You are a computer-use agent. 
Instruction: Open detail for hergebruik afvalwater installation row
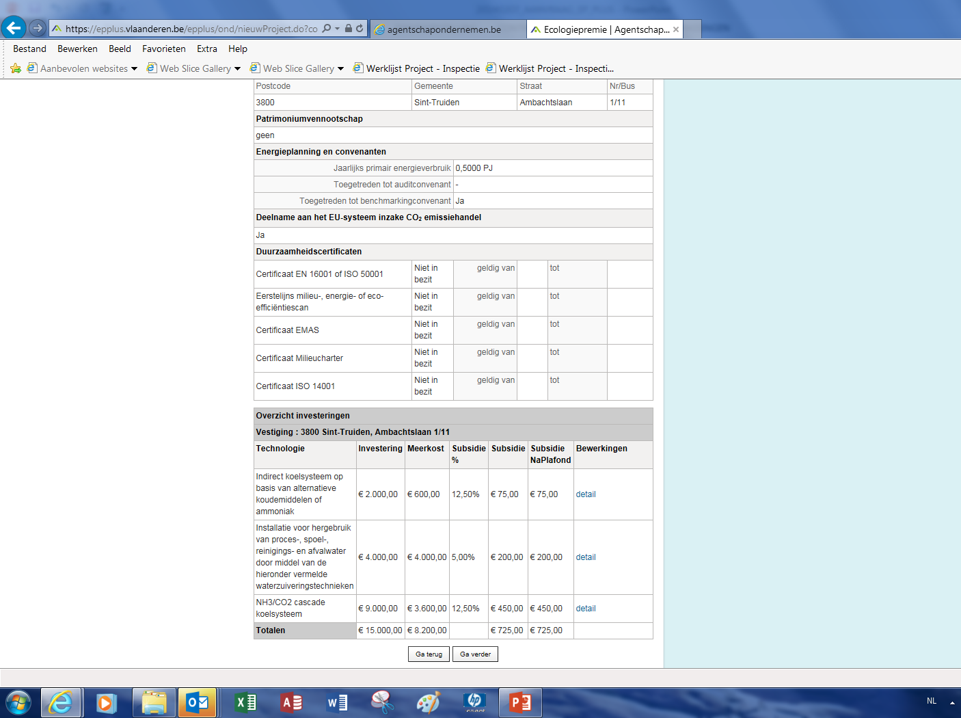[x=586, y=557]
